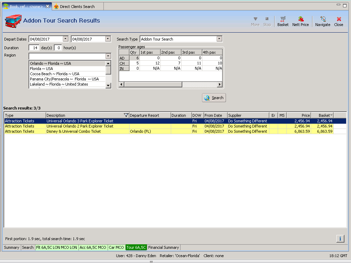351x263 pixels.
Task: Click the passenger ages horizontal scrollbar
Action: coord(153,85)
